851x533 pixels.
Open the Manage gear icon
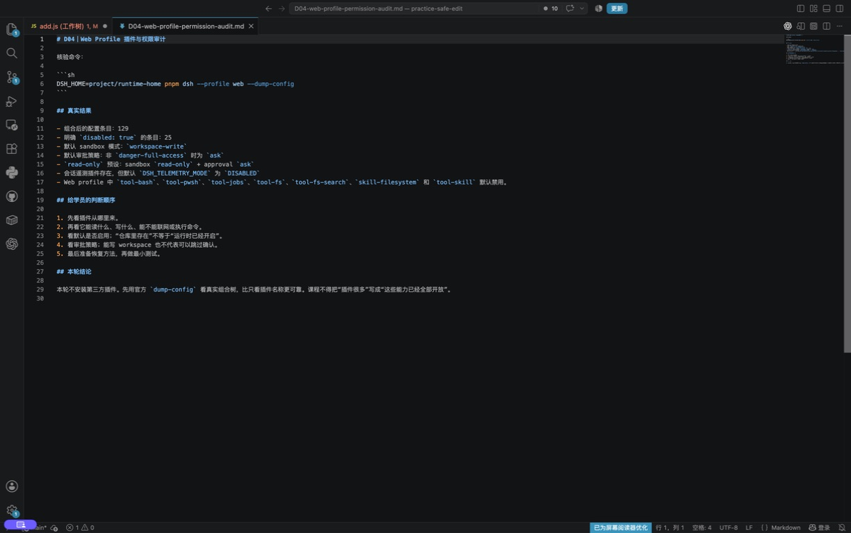click(x=12, y=510)
